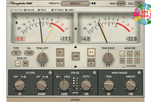Click the left peak value 0.9
Screen dimensions: 151x102
(20, 39)
